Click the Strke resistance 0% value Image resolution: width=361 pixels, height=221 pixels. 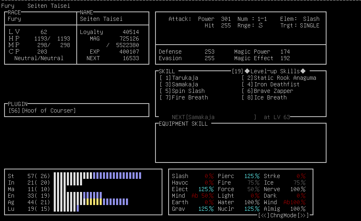[301, 176]
